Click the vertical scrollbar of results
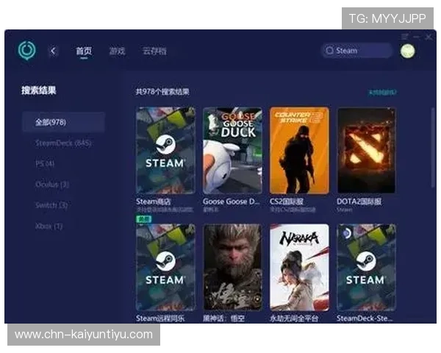441x353 pixels. (433, 148)
